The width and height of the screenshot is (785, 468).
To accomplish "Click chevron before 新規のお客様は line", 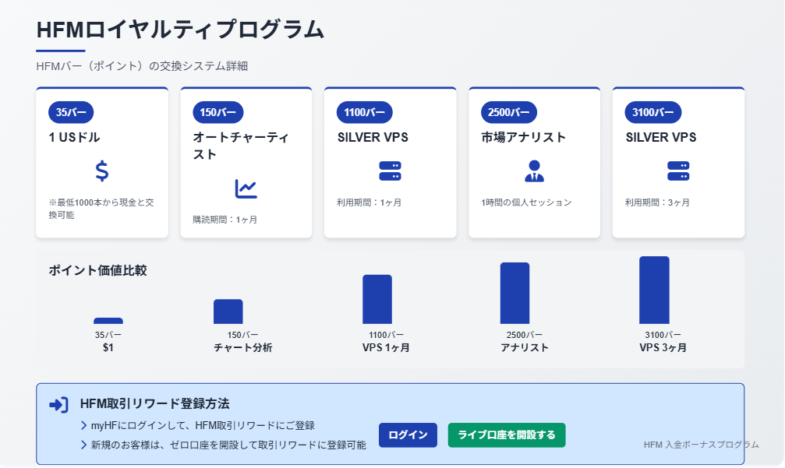I will (x=83, y=445).
